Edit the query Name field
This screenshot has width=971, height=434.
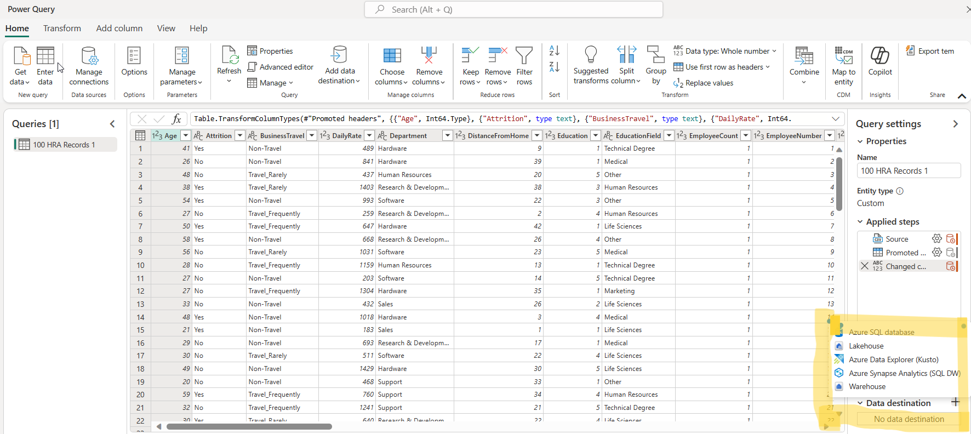(909, 170)
